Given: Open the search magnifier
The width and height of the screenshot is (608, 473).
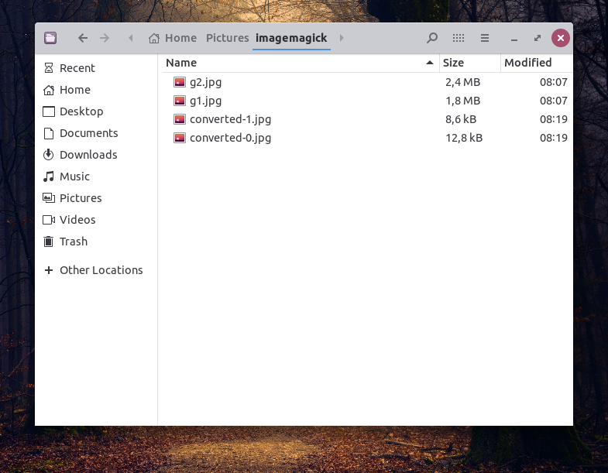Looking at the screenshot, I should 432,38.
